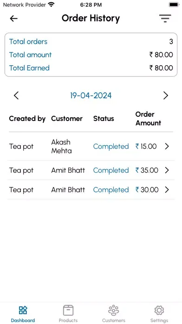Tap the Wi-Fi status icon
The height and width of the screenshot is (324, 182).
coord(51,5)
